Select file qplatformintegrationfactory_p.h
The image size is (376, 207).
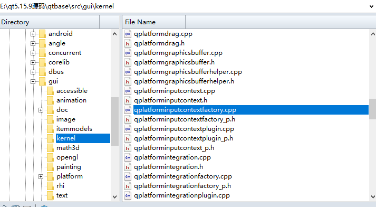click(182, 186)
